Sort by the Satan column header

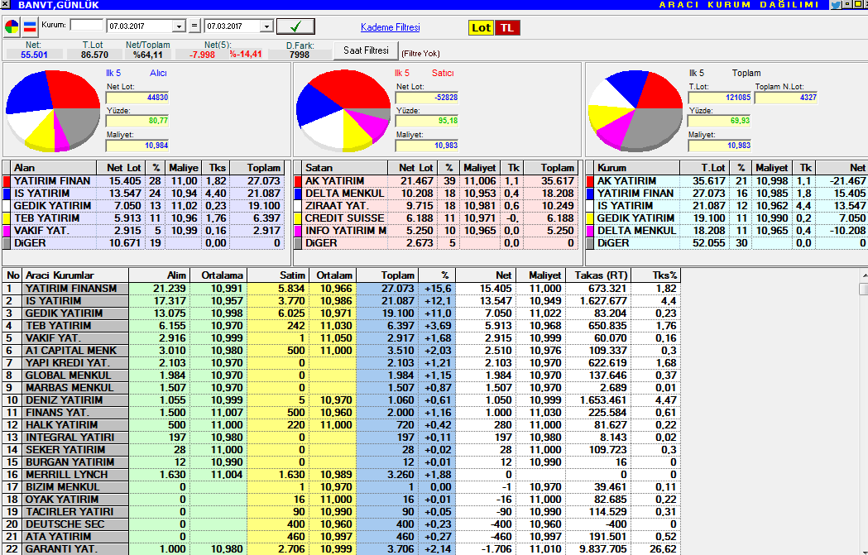click(345, 168)
